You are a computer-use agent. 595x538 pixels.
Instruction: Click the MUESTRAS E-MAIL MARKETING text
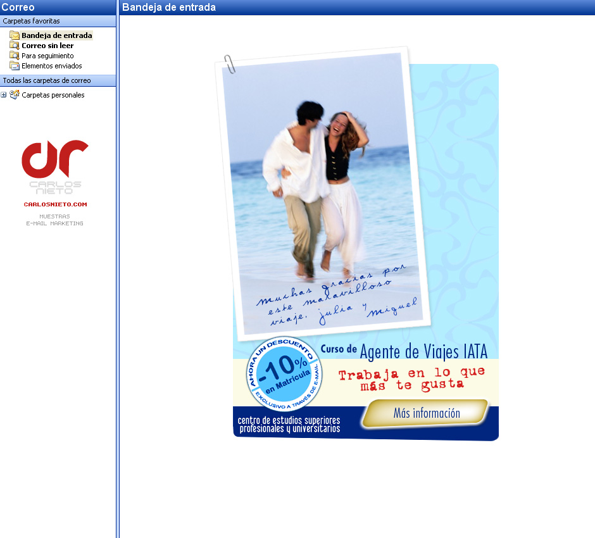[x=54, y=220]
